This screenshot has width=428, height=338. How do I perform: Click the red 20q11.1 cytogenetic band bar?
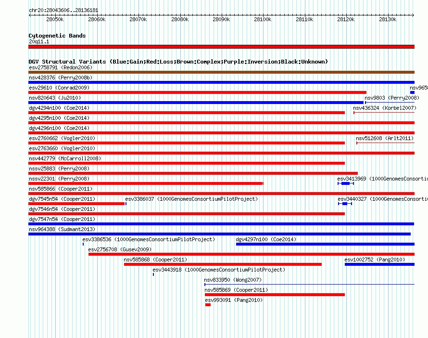pos(221,47)
